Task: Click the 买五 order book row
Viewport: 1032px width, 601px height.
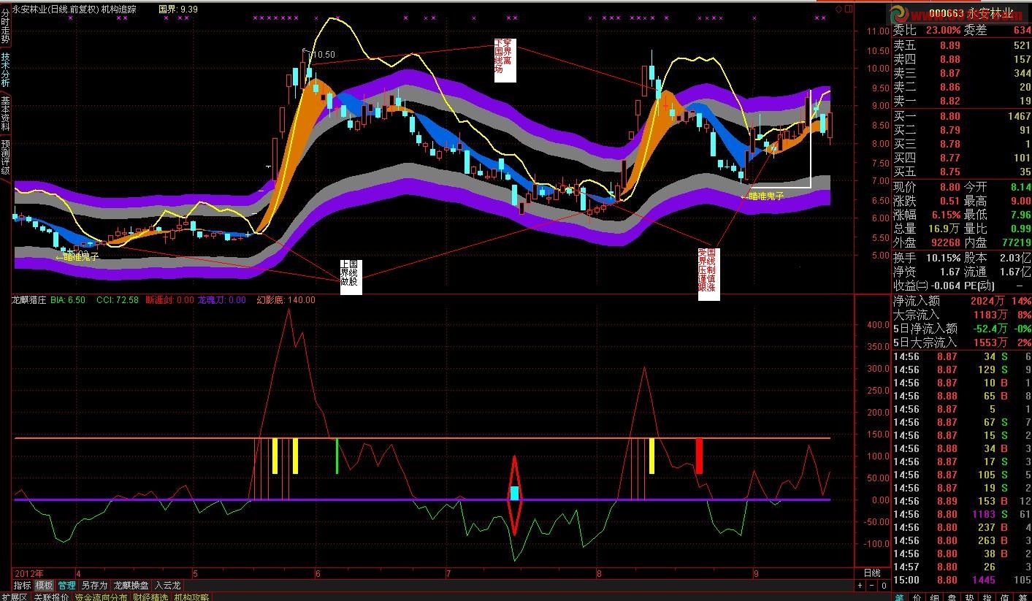Action: 962,172
